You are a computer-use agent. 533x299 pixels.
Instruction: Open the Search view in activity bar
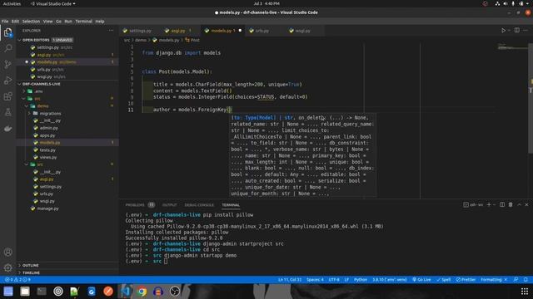tap(7, 48)
